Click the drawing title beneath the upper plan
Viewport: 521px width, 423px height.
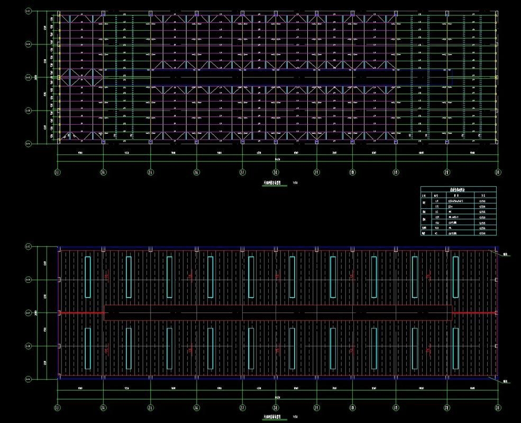[275, 182]
